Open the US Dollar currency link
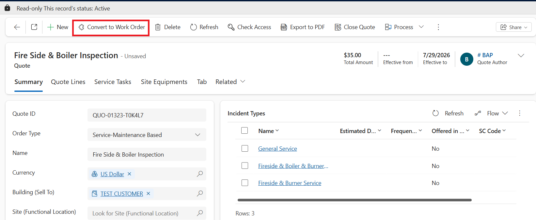 point(112,174)
